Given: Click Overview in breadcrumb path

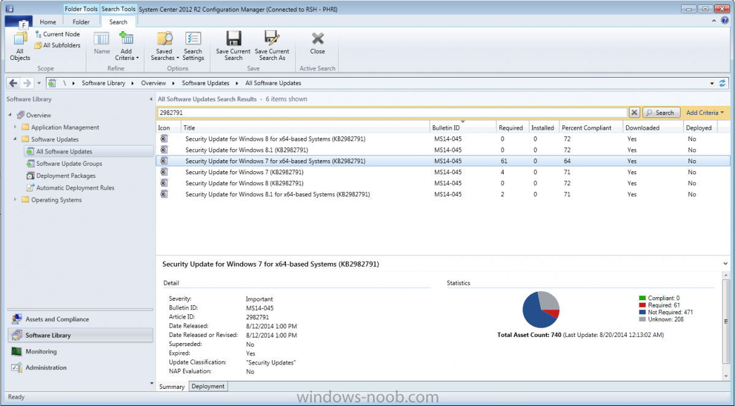Looking at the screenshot, I should [154, 83].
